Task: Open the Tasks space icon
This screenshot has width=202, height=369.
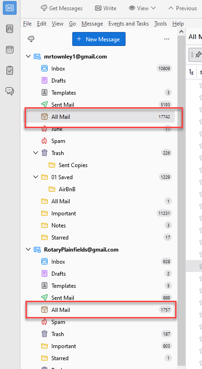Action: click(10, 70)
